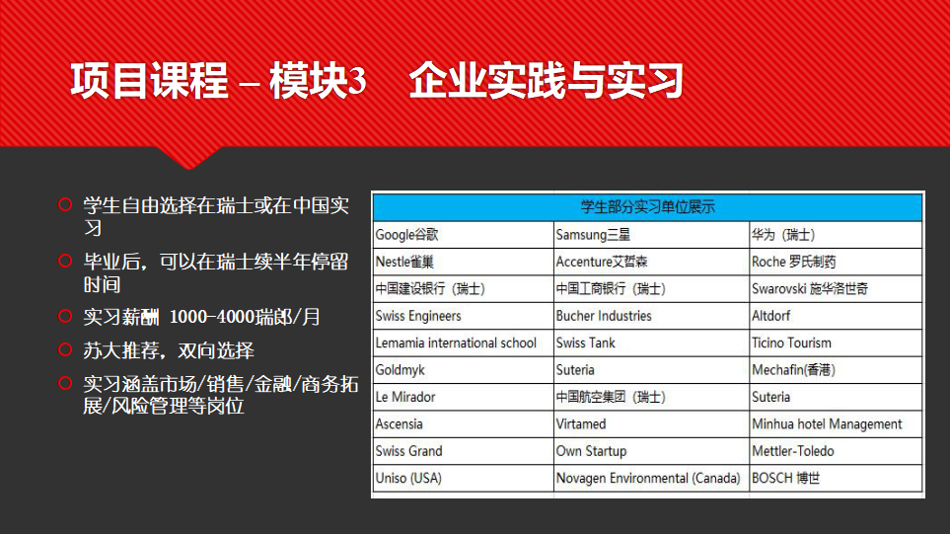Select bullet 苏大推荐，双向选择

(169, 350)
